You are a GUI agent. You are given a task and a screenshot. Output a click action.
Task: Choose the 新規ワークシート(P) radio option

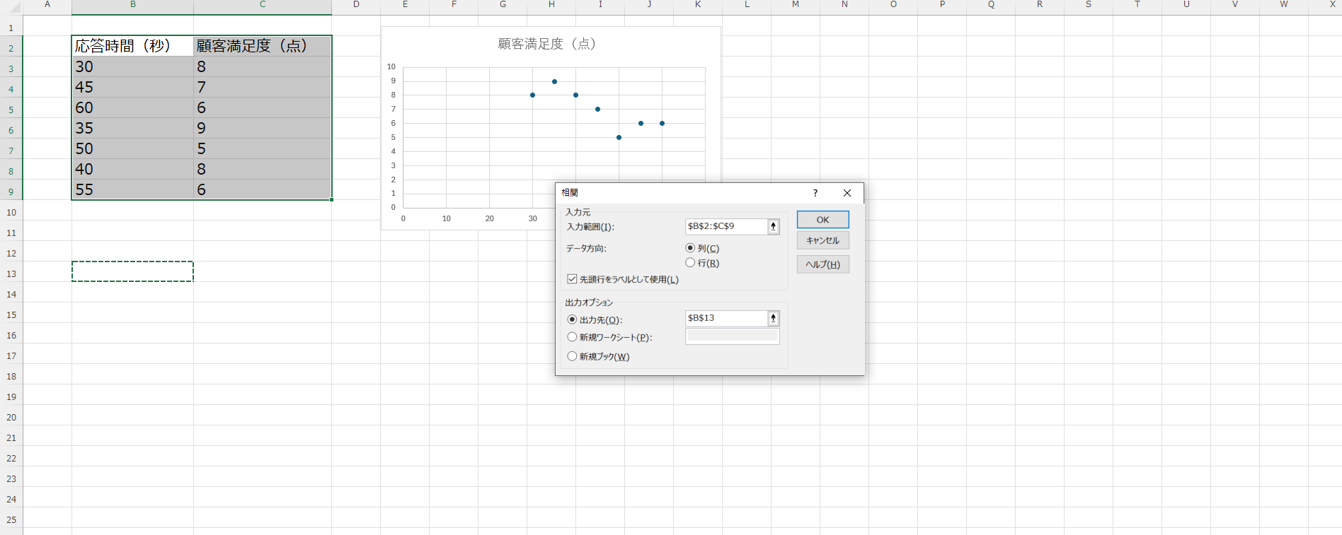click(x=572, y=337)
